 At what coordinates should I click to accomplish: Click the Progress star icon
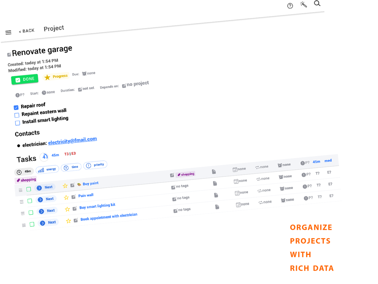coord(47,77)
